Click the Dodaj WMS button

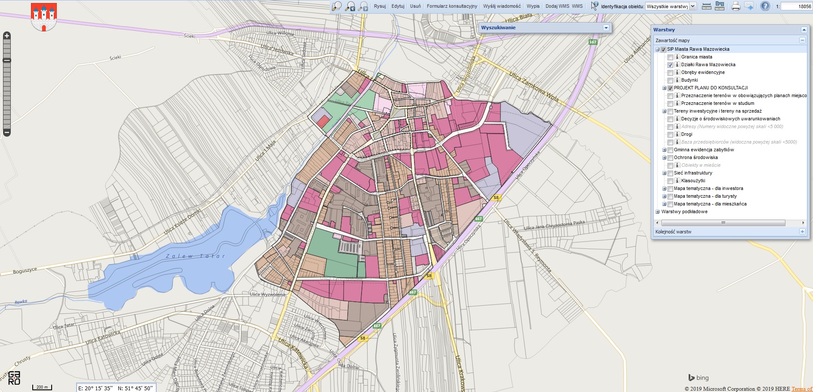pos(557,6)
